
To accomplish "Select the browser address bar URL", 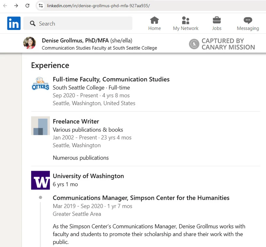I will (x=98, y=6).
